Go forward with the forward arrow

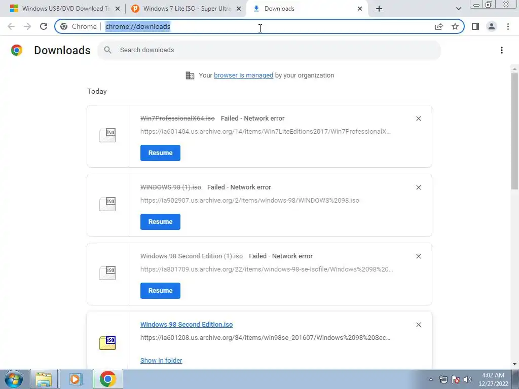(x=27, y=26)
